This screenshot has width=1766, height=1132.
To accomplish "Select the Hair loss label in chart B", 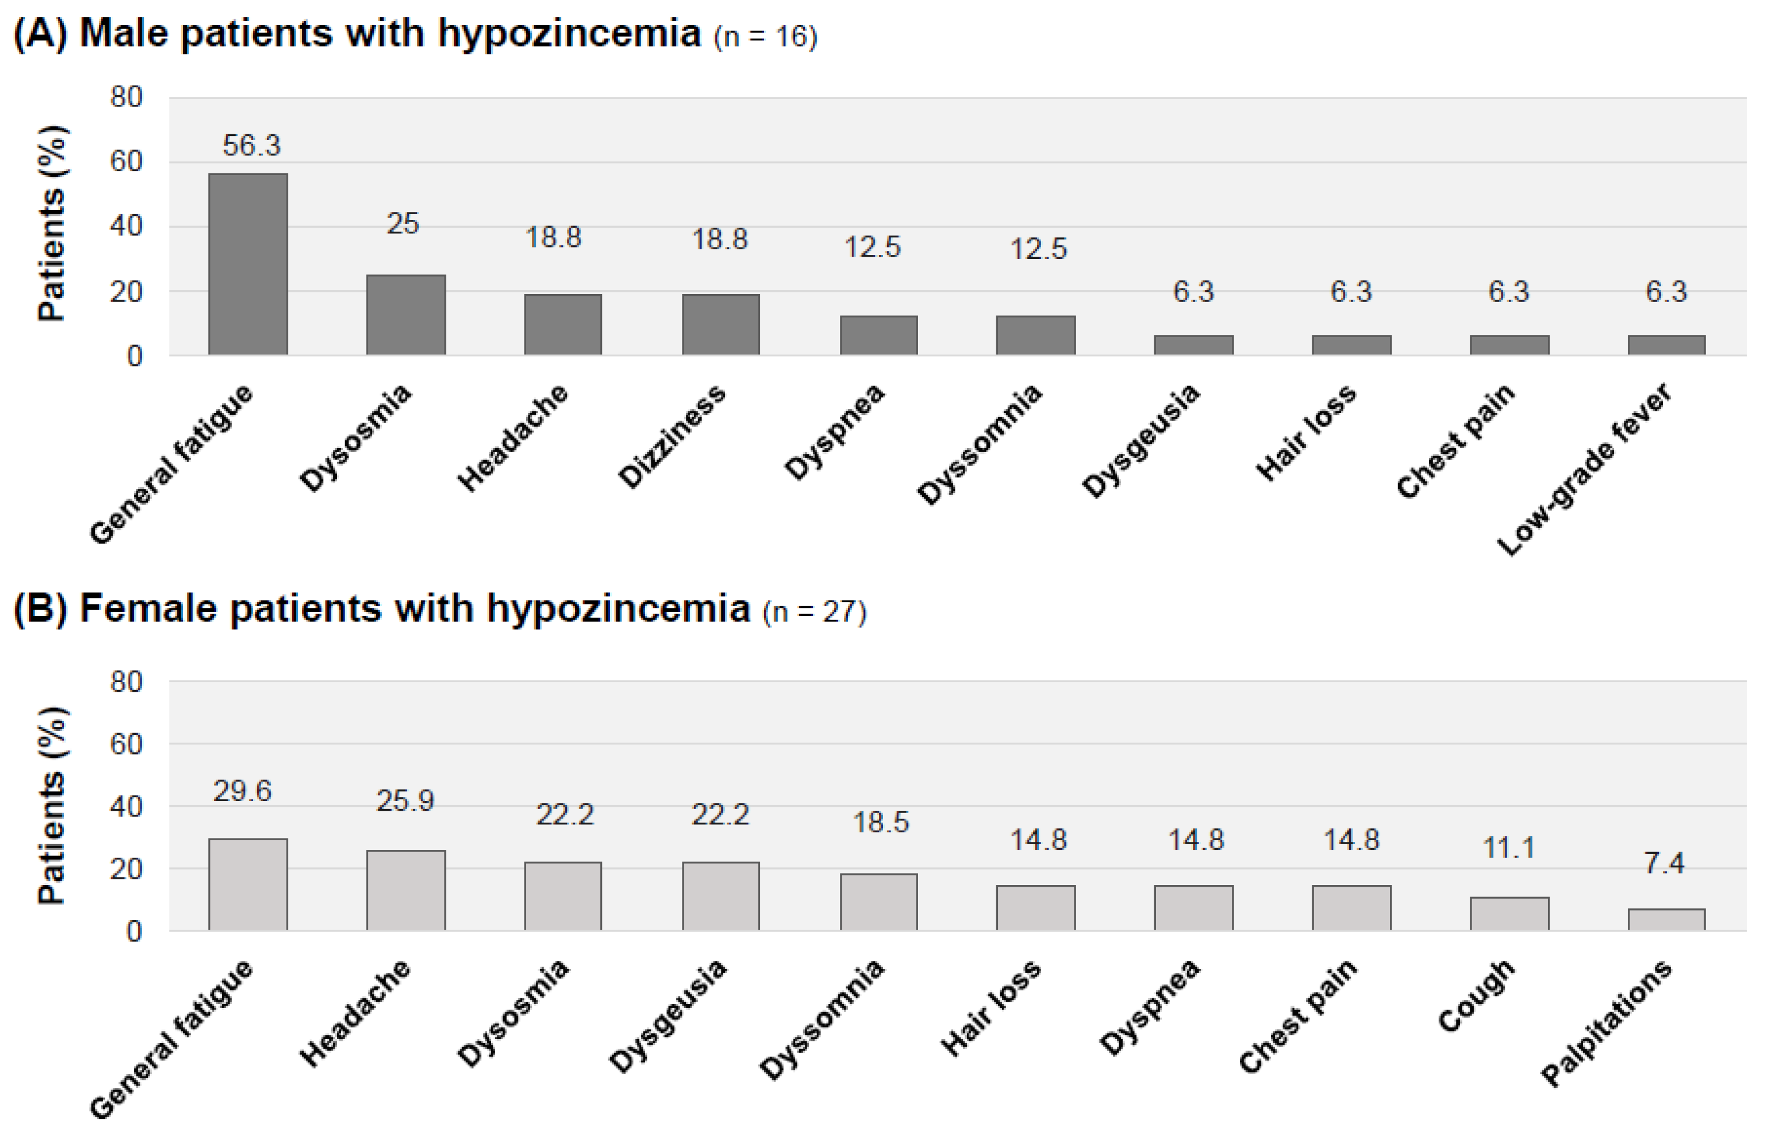I will coord(992,1008).
